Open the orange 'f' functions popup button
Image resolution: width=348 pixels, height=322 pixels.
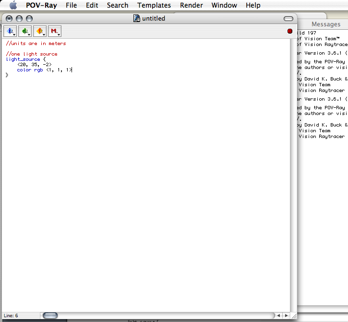pos(40,32)
